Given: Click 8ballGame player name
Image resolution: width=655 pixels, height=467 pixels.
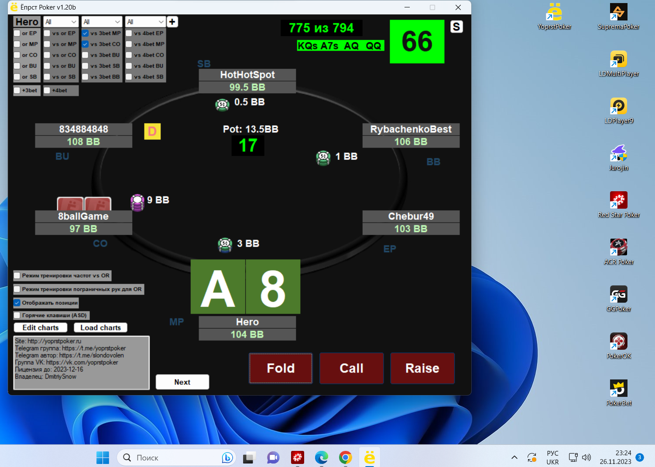Looking at the screenshot, I should pos(83,217).
